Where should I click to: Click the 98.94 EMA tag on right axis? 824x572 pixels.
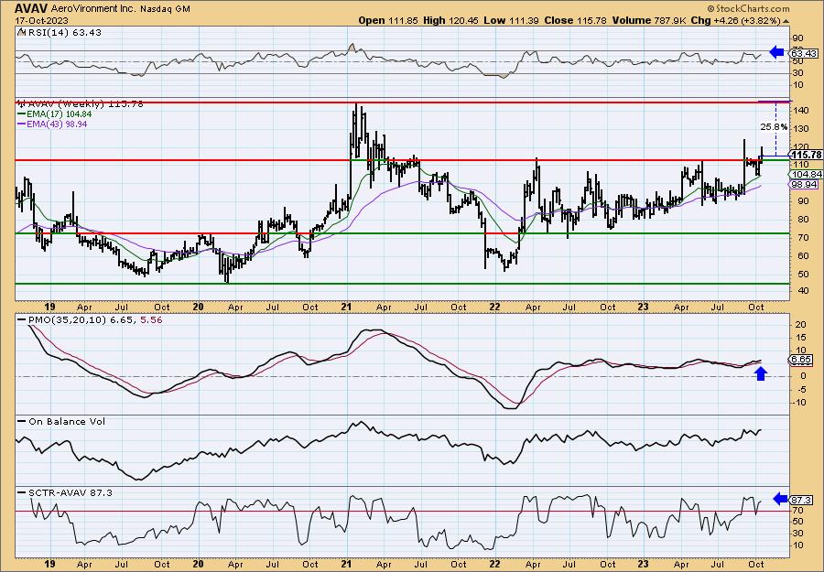[804, 184]
